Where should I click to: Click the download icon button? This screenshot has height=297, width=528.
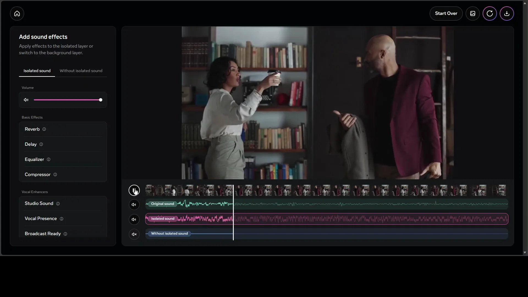pyautogui.click(x=507, y=13)
